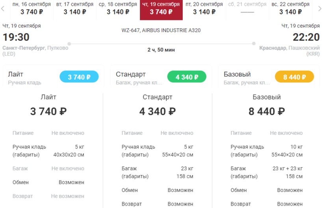Select the Базовый tariff card

[269, 76]
